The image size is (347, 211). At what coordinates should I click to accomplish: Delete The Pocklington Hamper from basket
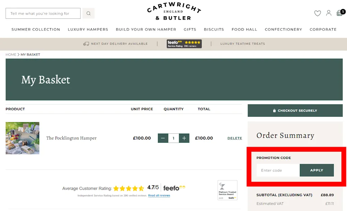235,138
